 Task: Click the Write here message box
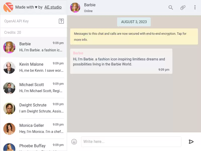131,142
